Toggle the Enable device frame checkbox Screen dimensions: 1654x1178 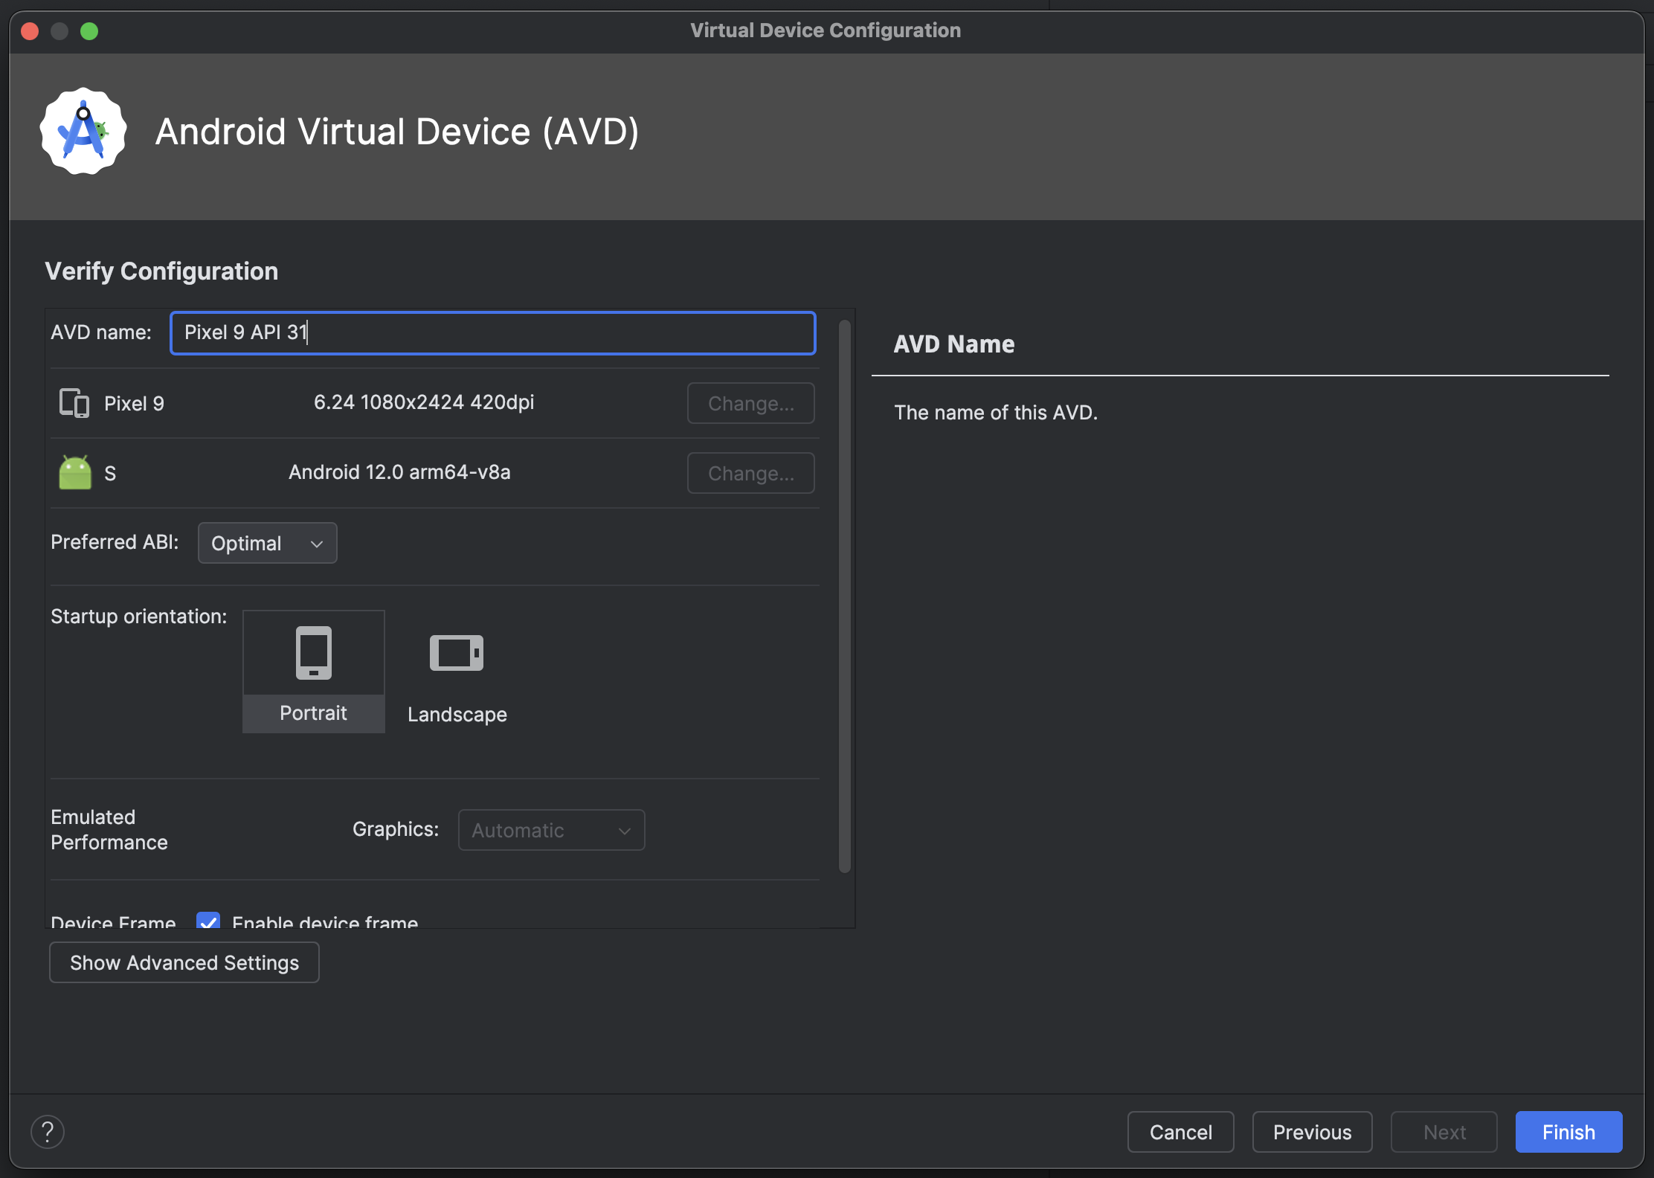208,921
